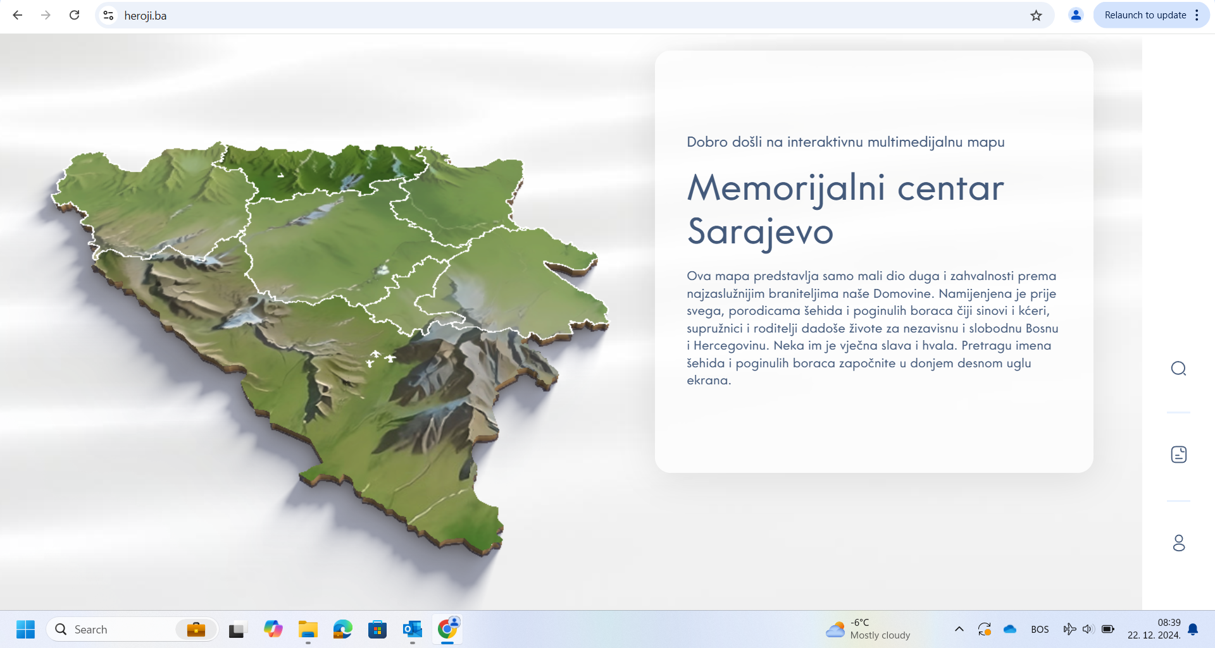Click the Relaunch to update button
The height and width of the screenshot is (648, 1215).
[1145, 15]
